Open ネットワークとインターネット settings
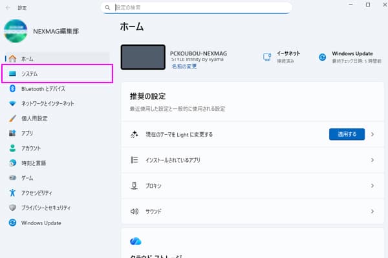The image size is (388, 258). [57, 103]
